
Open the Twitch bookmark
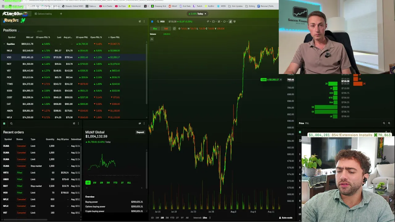click(197, 6)
